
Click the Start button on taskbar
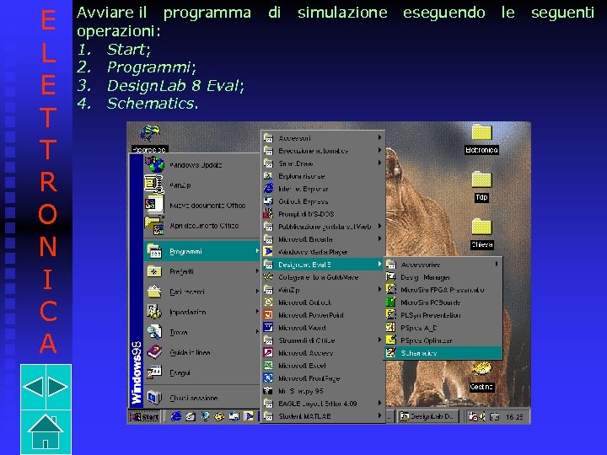(145, 417)
